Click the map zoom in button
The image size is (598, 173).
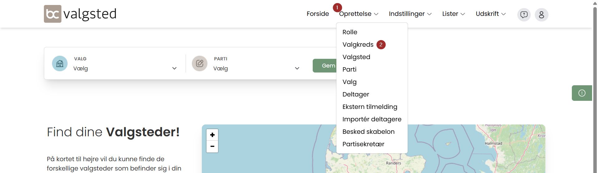tap(212, 135)
